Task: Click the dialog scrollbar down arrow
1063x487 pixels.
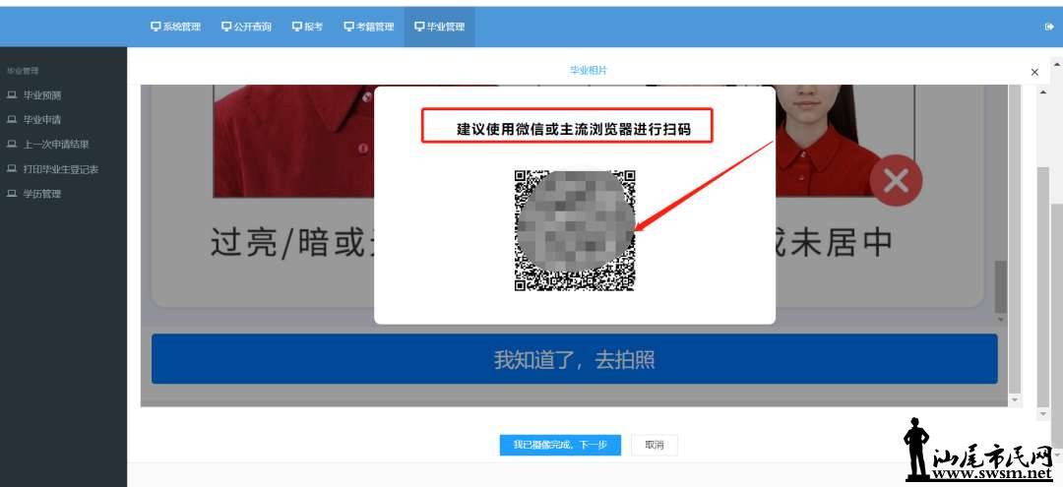Action: click(x=1042, y=414)
